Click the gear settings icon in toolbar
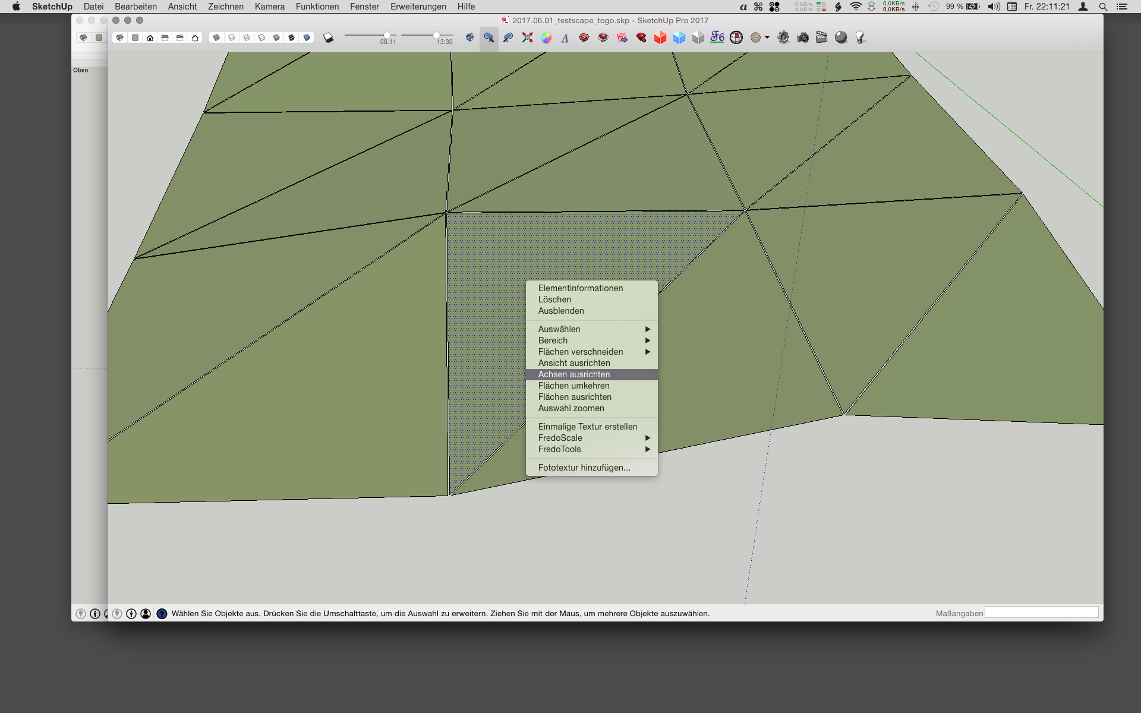Image resolution: width=1141 pixels, height=713 pixels. (784, 37)
